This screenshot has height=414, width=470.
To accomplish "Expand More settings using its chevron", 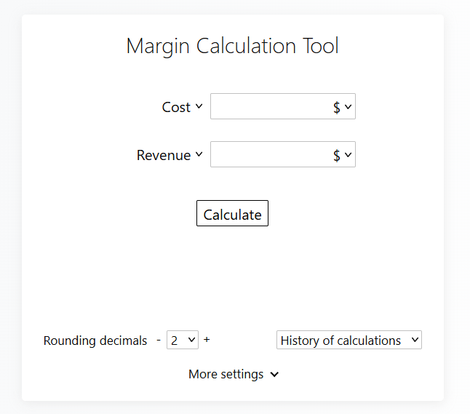I will (274, 375).
